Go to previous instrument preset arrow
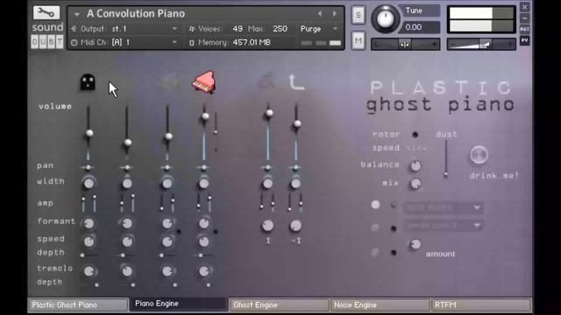The height and width of the screenshot is (315, 561). (320, 14)
